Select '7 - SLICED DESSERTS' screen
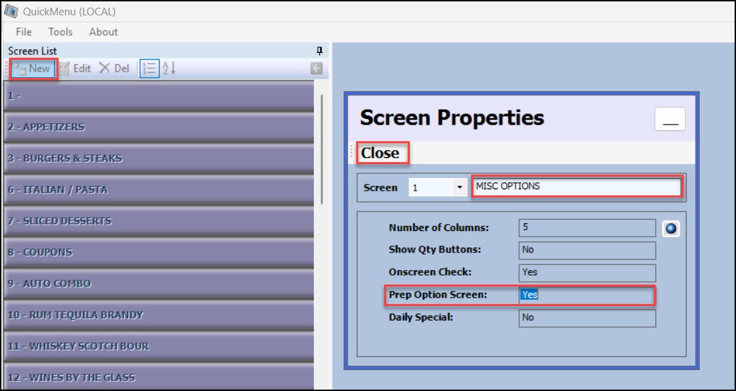 coord(159,221)
